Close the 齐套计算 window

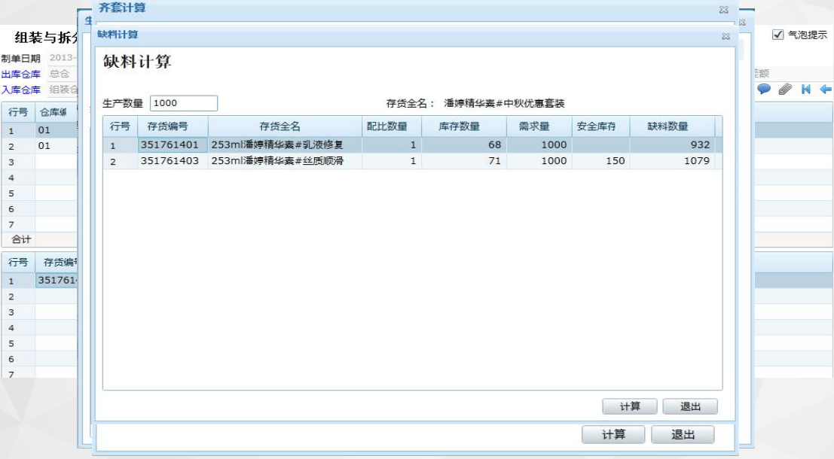723,10
